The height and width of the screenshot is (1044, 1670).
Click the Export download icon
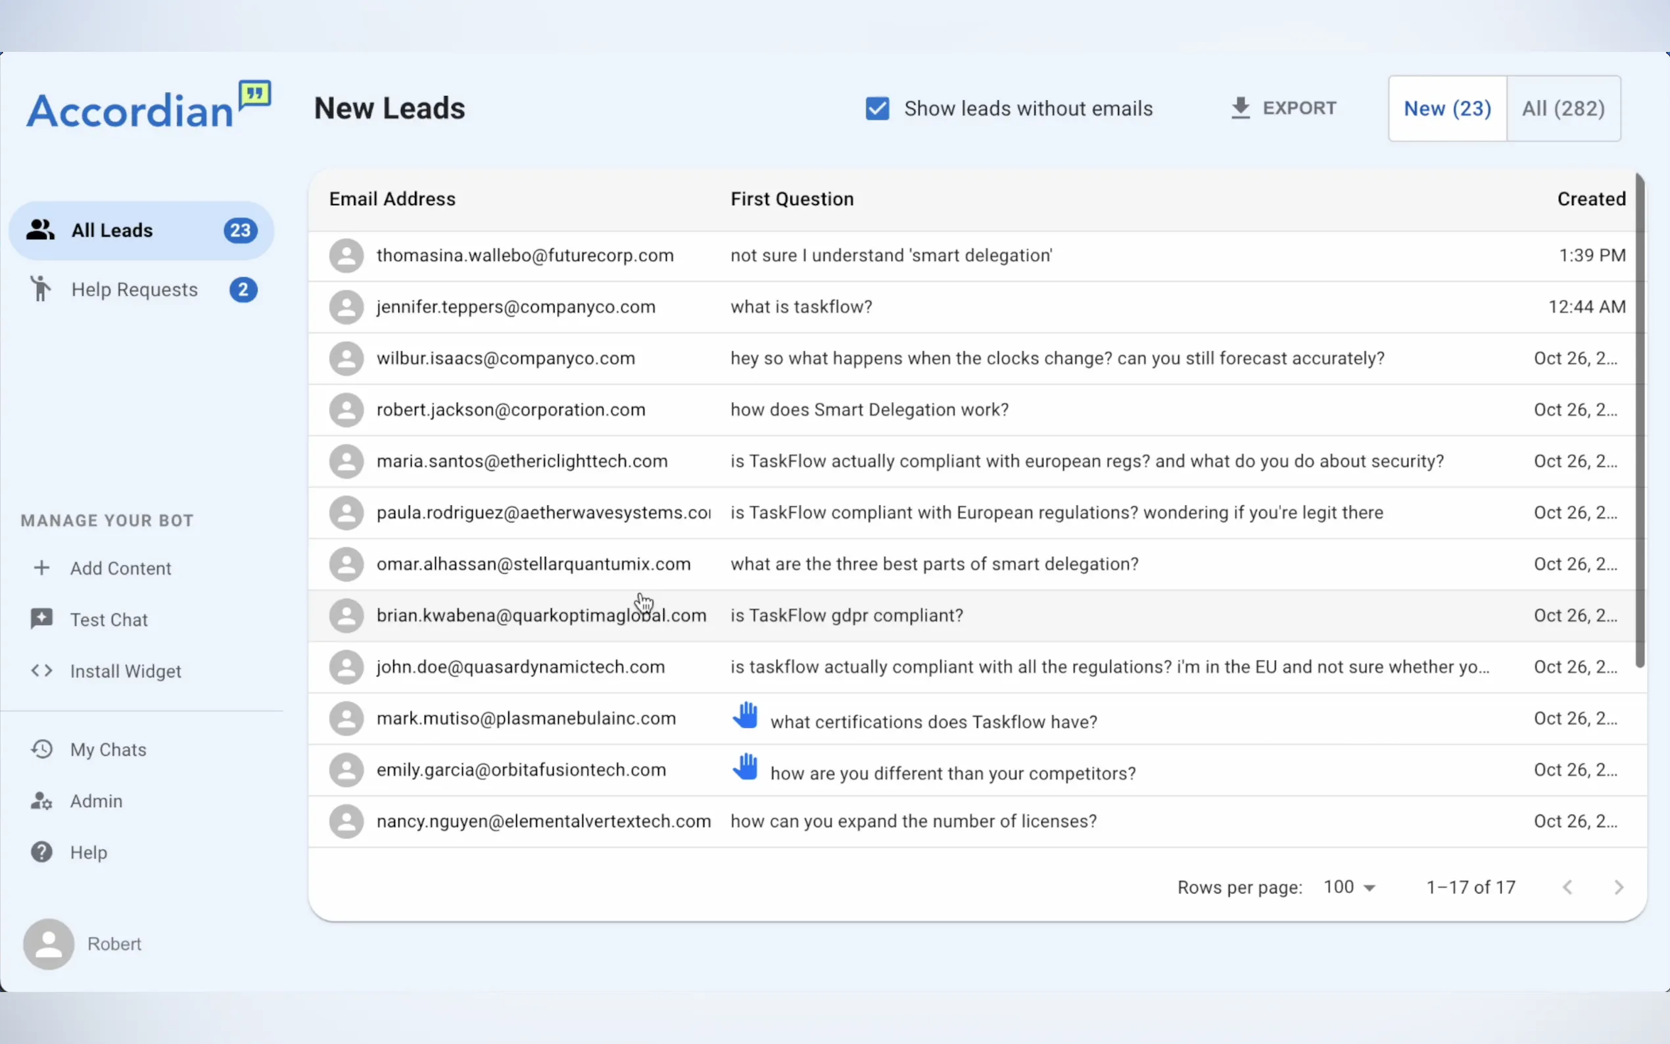(1240, 108)
